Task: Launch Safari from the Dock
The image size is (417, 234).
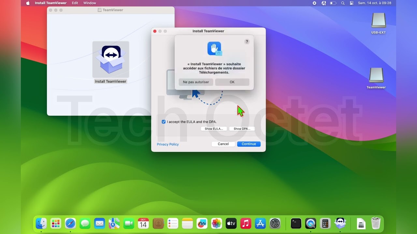Action: (70, 223)
